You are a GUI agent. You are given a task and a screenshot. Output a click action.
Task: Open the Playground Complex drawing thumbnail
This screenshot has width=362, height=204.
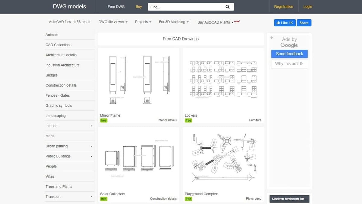click(223, 159)
